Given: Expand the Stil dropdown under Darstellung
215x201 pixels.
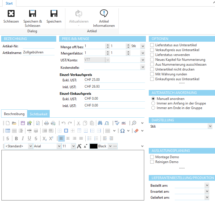Looking at the screenshot, I should coord(210,126).
